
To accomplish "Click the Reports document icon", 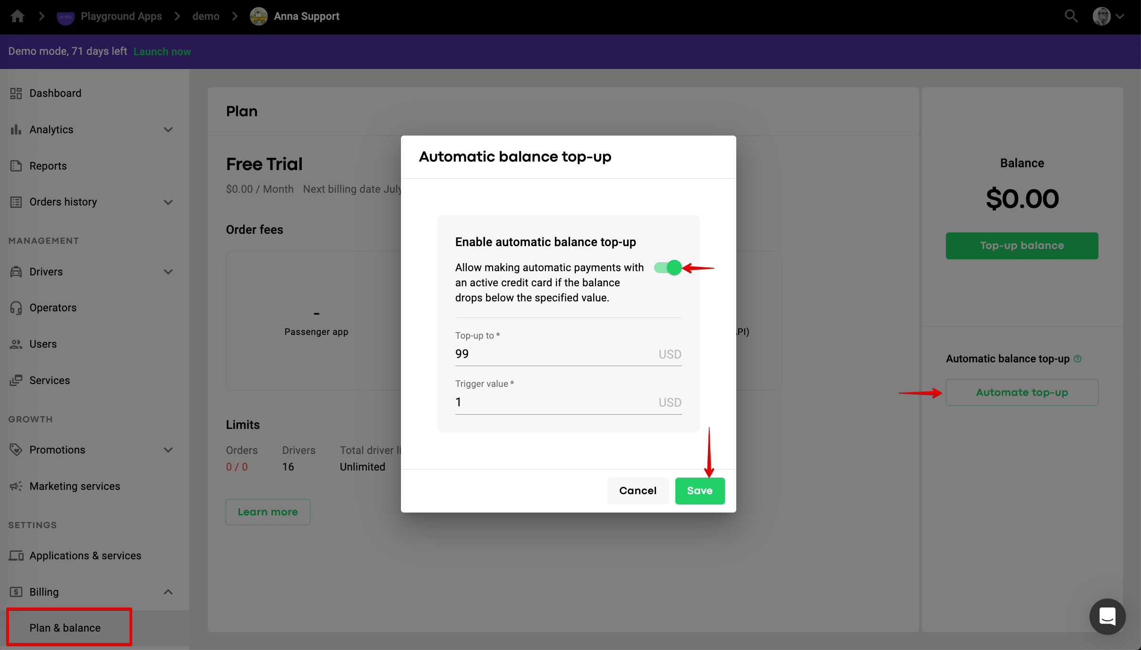I will 16,166.
